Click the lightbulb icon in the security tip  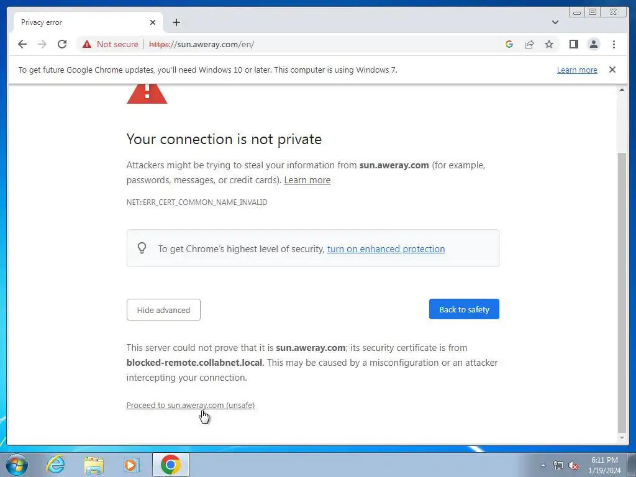click(142, 248)
